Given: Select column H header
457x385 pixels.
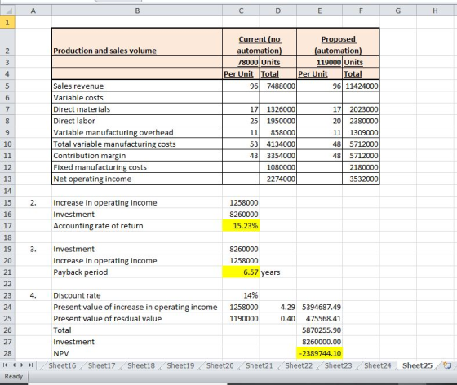Looking at the screenshot, I should (x=435, y=11).
